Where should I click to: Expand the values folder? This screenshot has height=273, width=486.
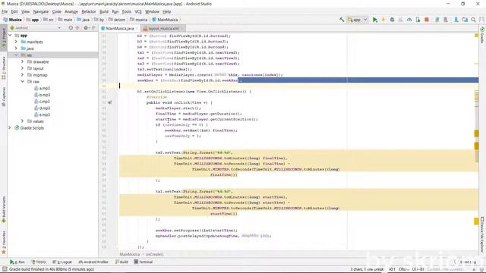pyautogui.click(x=22, y=121)
